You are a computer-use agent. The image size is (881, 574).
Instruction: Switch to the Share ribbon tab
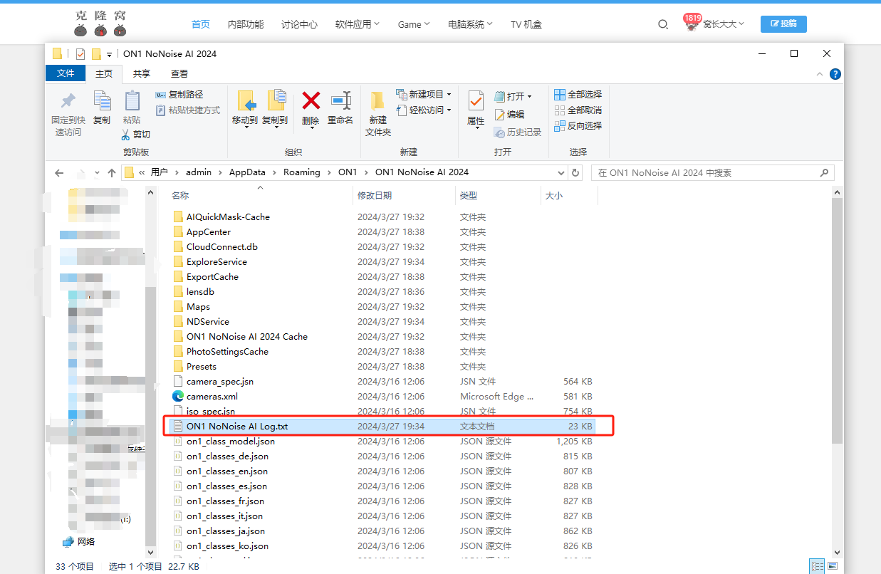click(142, 73)
